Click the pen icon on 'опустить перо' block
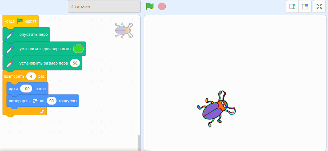 pyautogui.click(x=10, y=35)
